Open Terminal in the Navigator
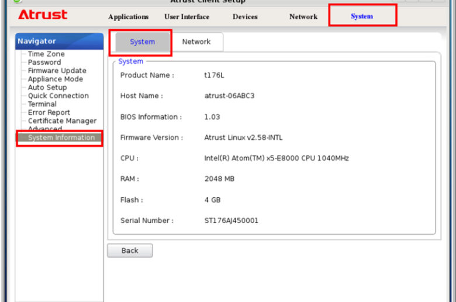This screenshot has height=302, width=456. tap(42, 104)
